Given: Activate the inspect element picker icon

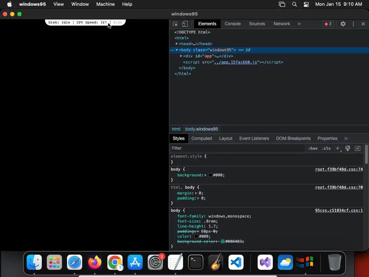Looking at the screenshot, I should (175, 24).
